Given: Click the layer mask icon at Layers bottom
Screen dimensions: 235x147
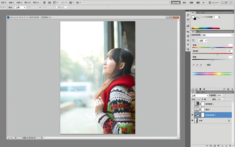Looking at the screenshot, I should click(215, 146).
